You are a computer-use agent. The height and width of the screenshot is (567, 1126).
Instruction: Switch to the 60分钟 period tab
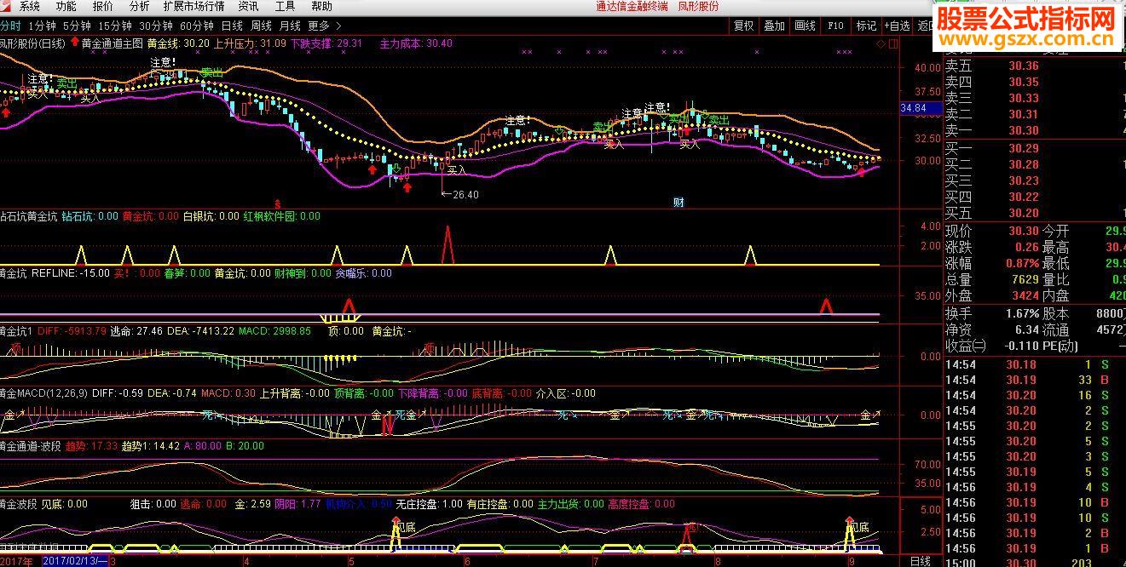[197, 26]
